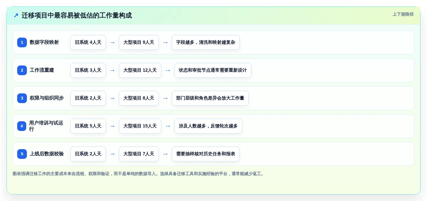Click 旧系统 2人天 in 权限与组织同步 row
The image size is (427, 201).
click(88, 98)
